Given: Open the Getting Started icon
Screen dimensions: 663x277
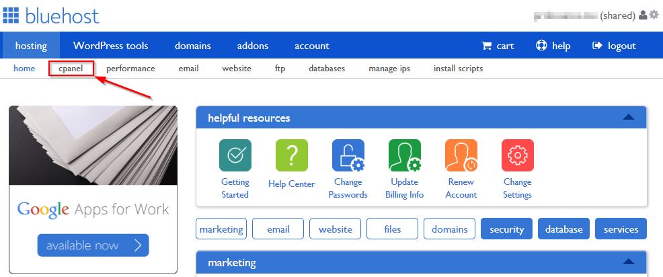Looking at the screenshot, I should click(235, 155).
